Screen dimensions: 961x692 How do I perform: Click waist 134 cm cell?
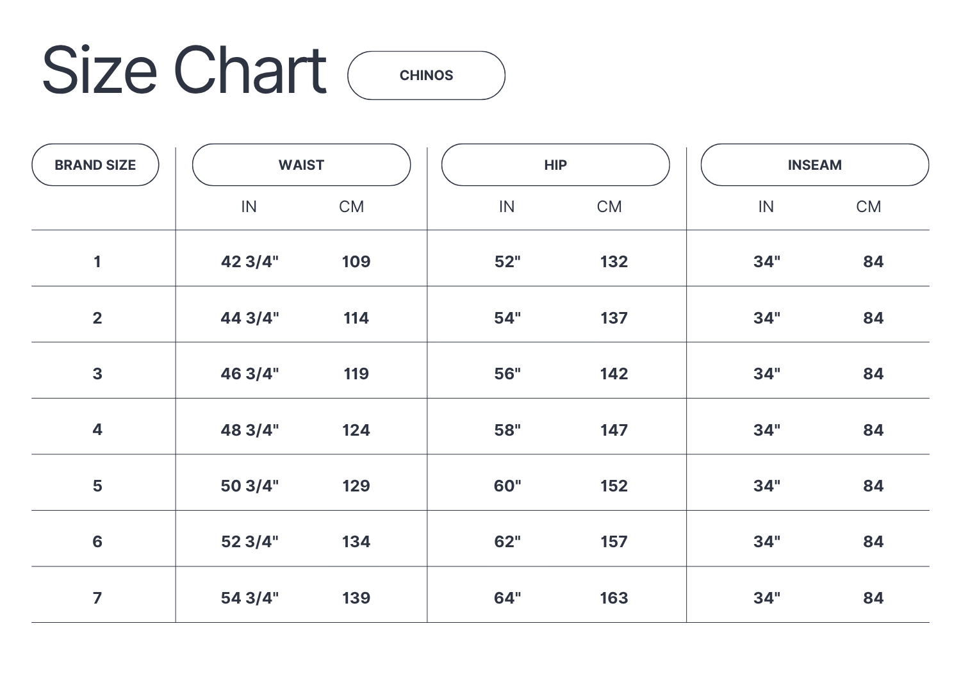(x=356, y=541)
